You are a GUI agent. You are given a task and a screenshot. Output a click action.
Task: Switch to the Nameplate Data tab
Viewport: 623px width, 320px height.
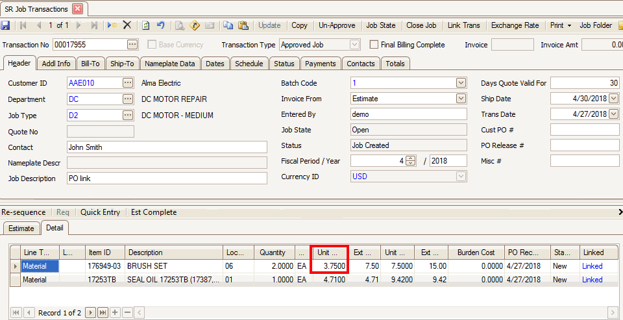click(x=169, y=64)
